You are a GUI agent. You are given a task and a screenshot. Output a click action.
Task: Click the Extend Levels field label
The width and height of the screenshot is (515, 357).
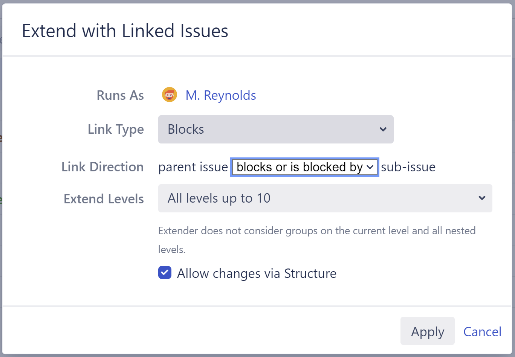tap(104, 199)
